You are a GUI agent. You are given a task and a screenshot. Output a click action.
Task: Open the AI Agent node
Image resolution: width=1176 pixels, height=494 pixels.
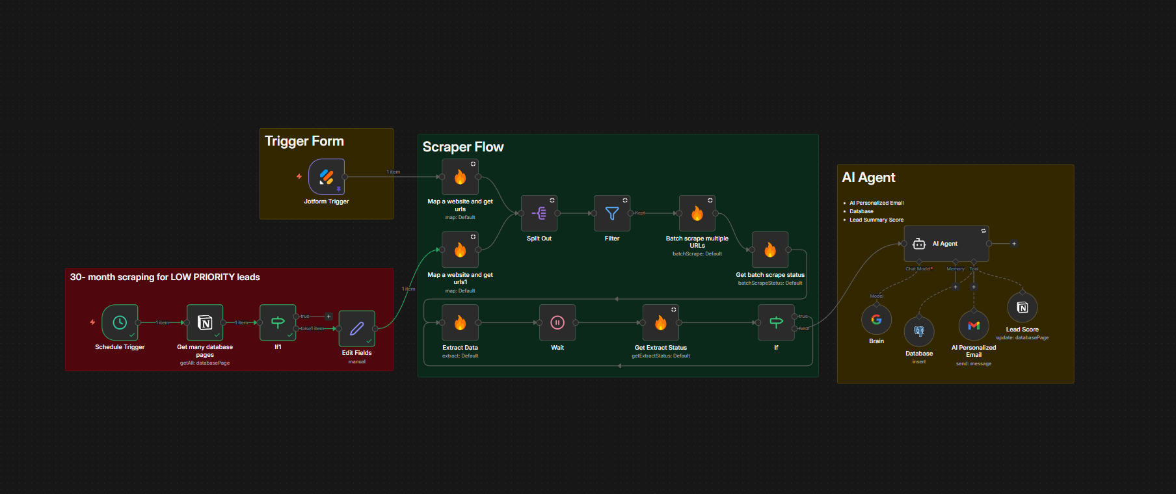pos(946,244)
